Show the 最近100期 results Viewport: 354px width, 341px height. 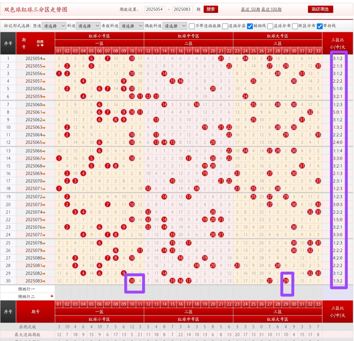(271, 9)
